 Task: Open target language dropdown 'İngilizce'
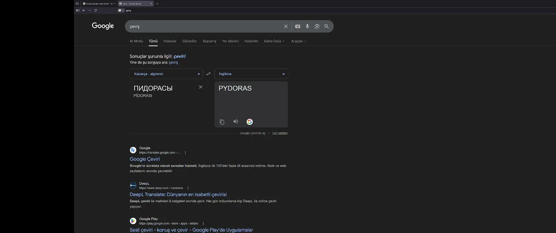251,74
